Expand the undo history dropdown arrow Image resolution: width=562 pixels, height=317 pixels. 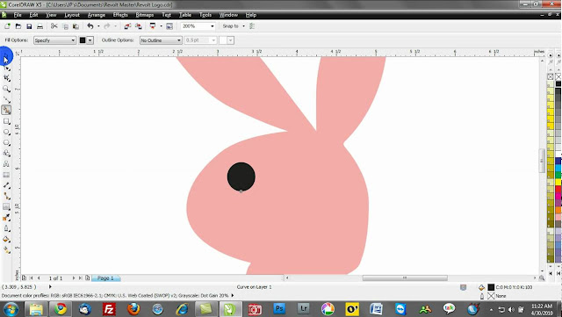[x=98, y=26]
